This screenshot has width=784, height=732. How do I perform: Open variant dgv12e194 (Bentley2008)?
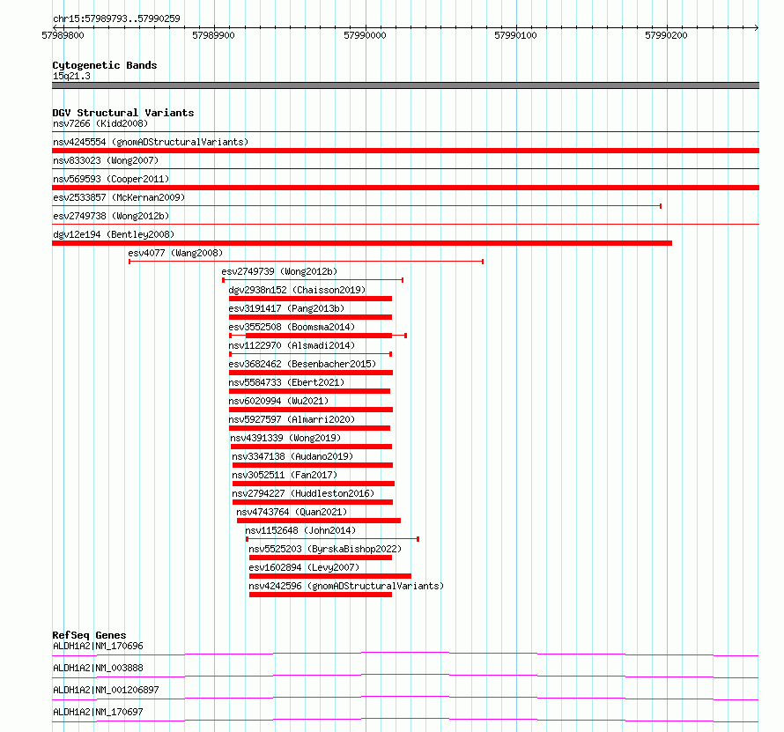pos(114,234)
